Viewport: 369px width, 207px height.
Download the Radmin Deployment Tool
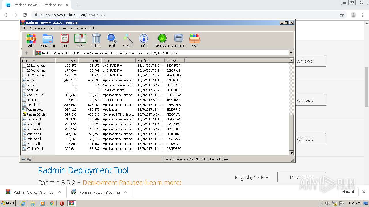click(302, 177)
